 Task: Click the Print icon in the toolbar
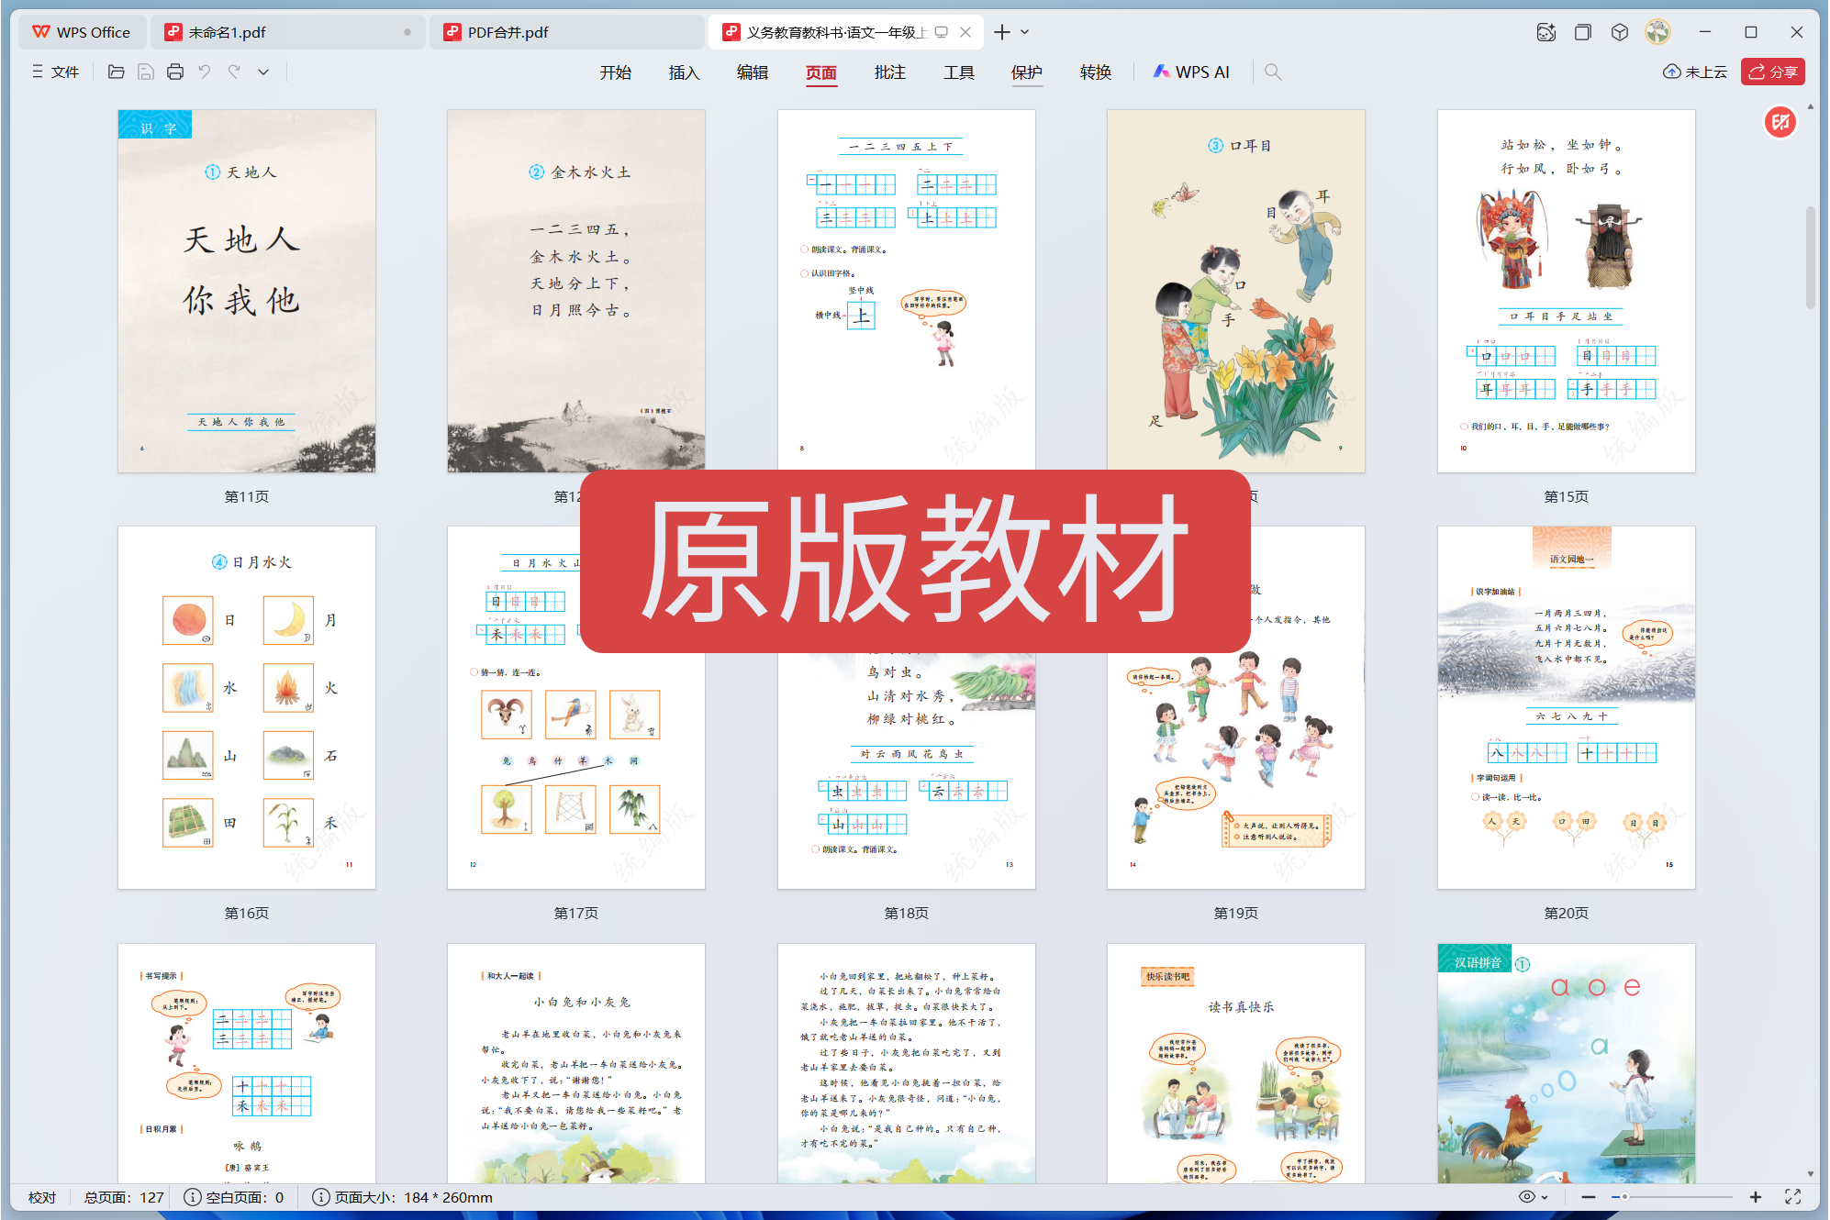[x=174, y=72]
